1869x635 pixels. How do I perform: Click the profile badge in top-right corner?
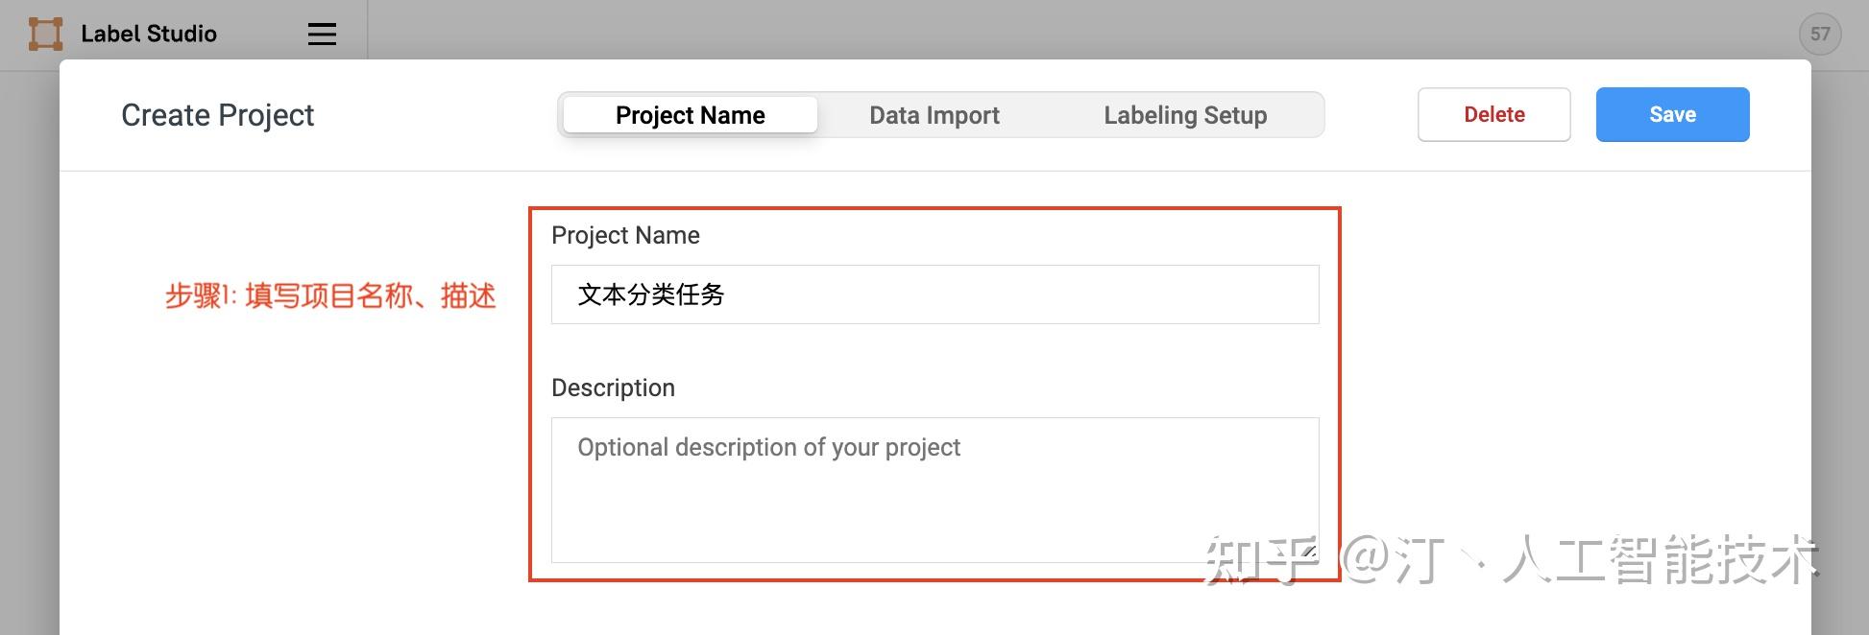coord(1820,34)
